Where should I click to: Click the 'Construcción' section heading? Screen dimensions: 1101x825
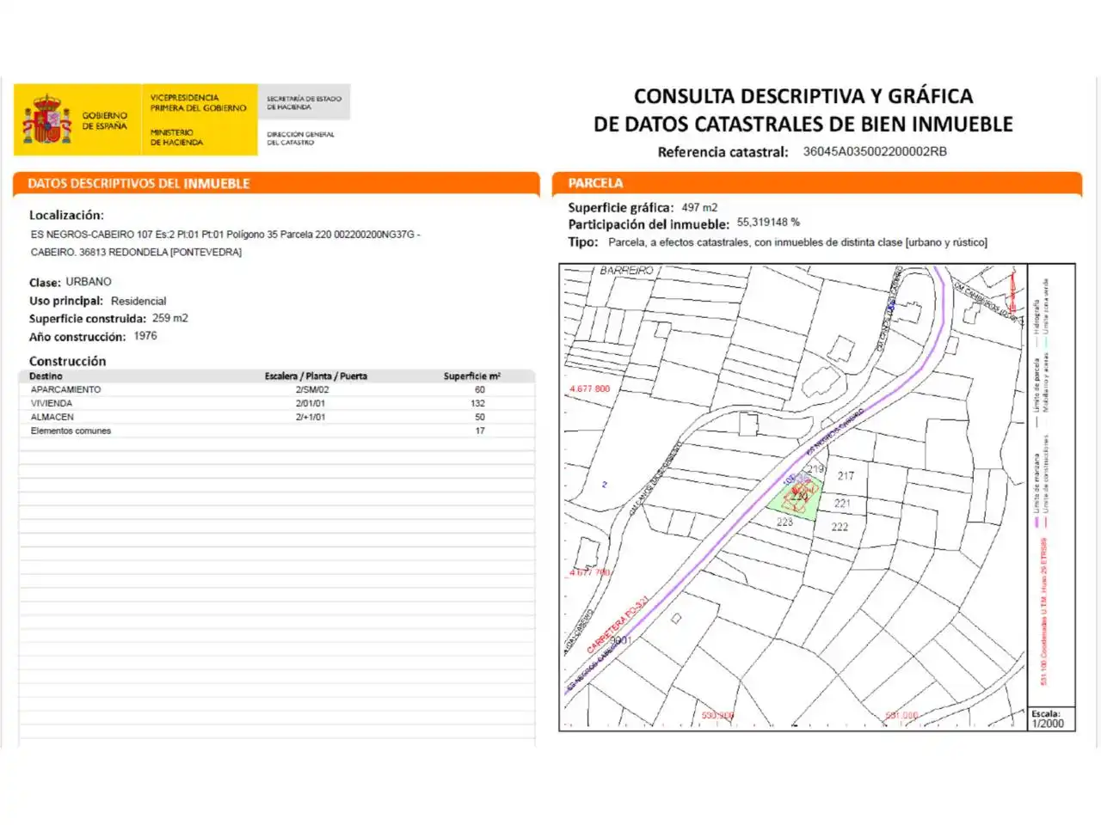(x=68, y=362)
